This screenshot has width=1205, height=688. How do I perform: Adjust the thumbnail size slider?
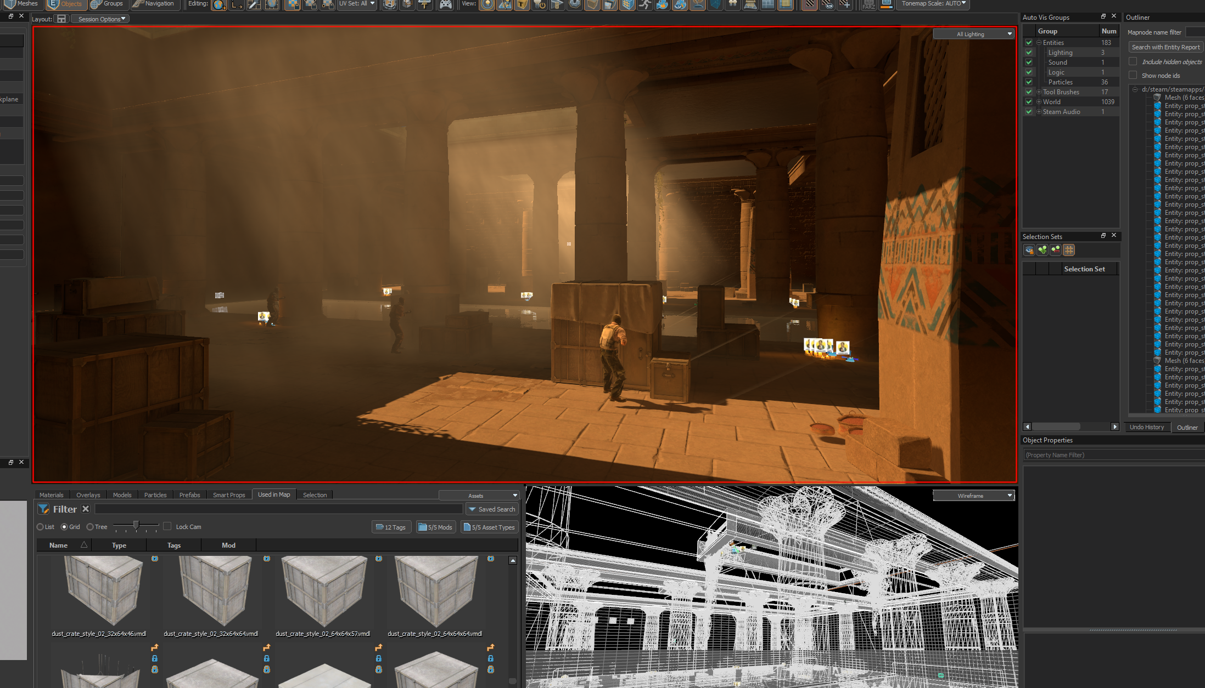(136, 526)
